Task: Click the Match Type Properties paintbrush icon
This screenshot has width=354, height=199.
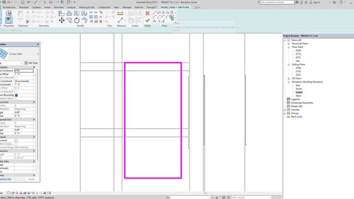Action: (x=28, y=22)
